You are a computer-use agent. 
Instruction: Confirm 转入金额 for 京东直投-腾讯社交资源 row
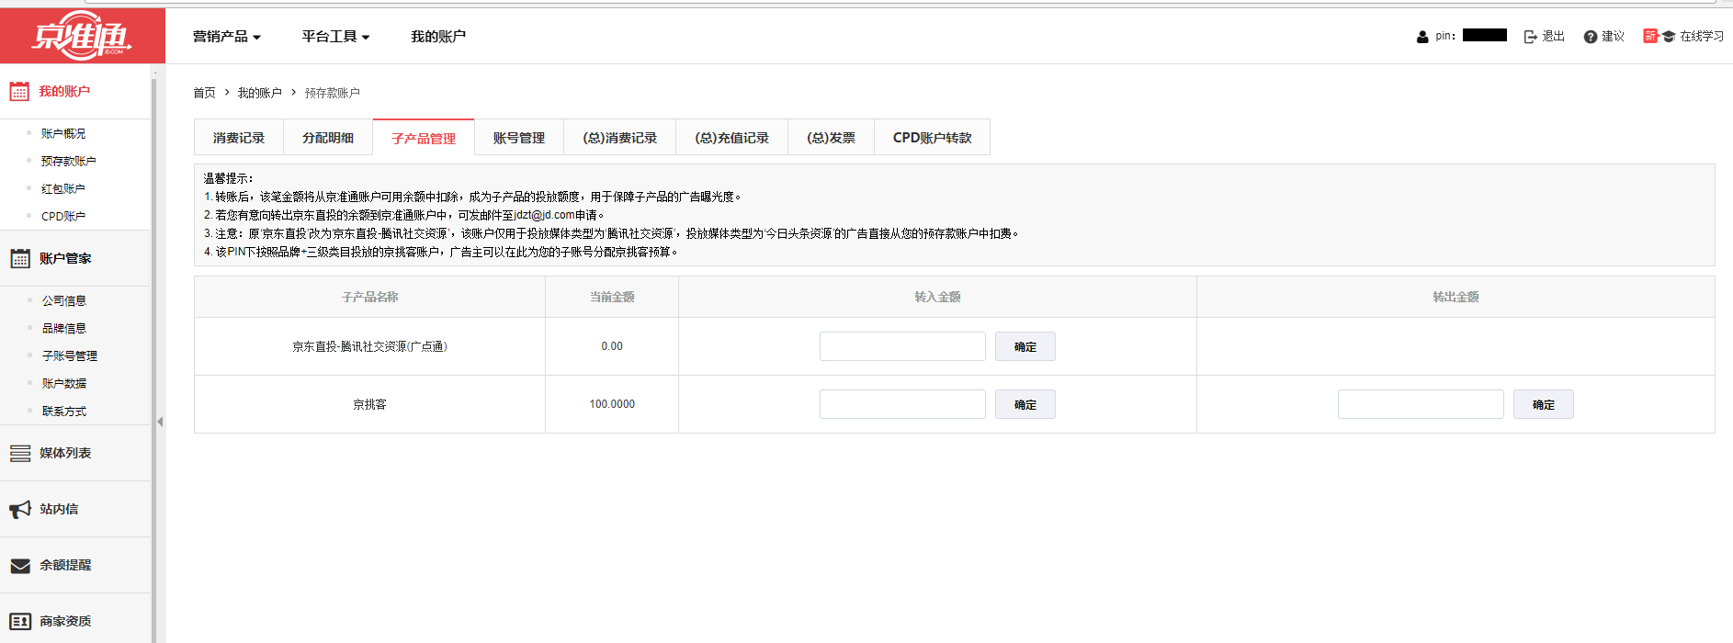(1025, 346)
